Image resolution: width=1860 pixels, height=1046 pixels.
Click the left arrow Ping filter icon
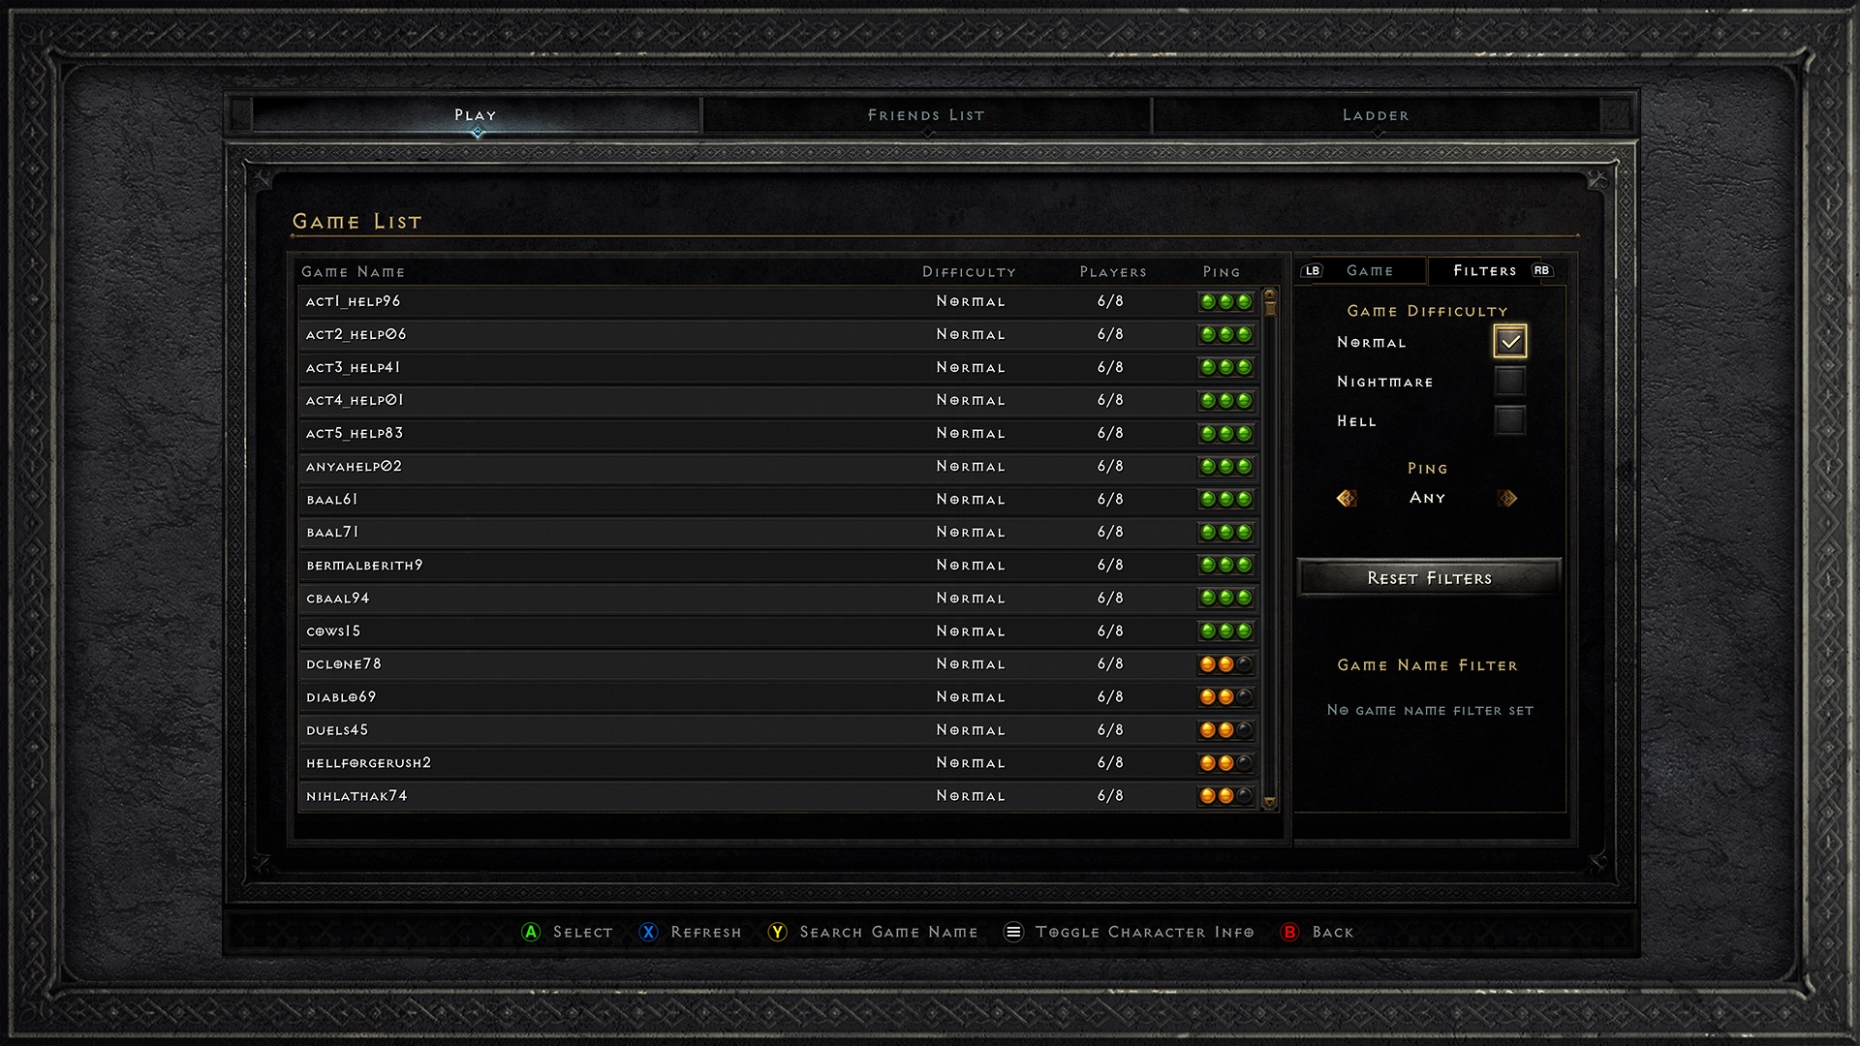1346,498
